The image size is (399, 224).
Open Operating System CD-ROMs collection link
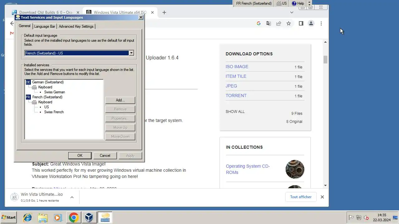click(x=248, y=169)
